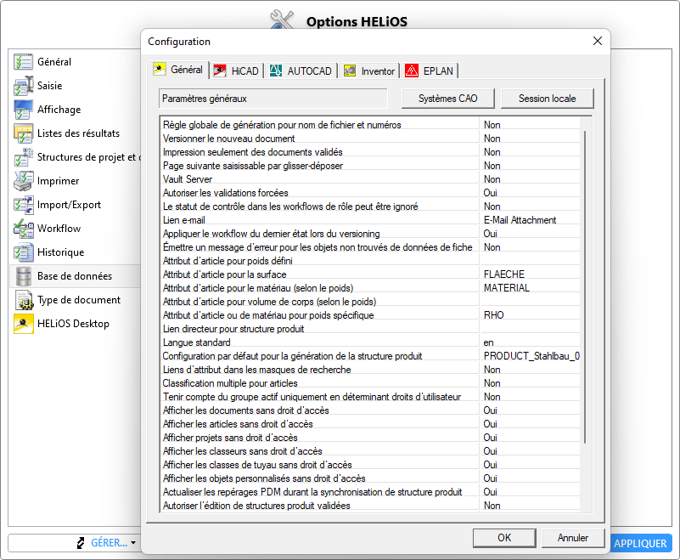Select Versionner le nouveau document row
The height and width of the screenshot is (560, 680).
369,139
